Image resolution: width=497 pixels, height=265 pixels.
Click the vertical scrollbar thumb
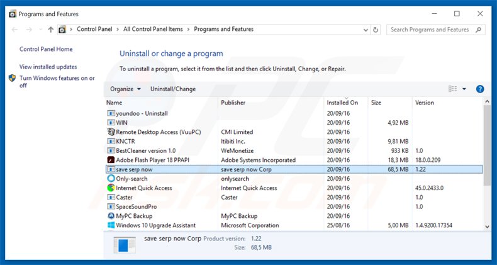(487, 145)
